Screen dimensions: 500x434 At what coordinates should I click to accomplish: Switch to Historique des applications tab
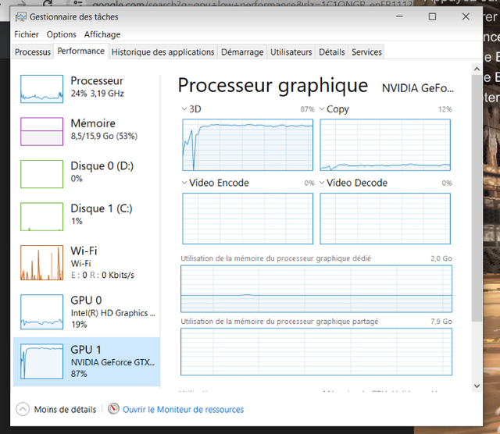[163, 52]
